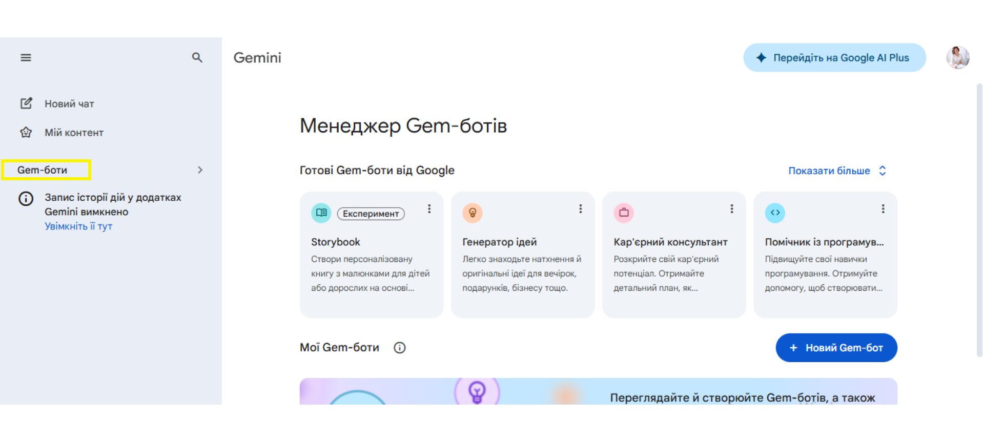This screenshot has height=442, width=984.
Task: Click the sparkle icon in upgrade button
Action: [x=761, y=58]
